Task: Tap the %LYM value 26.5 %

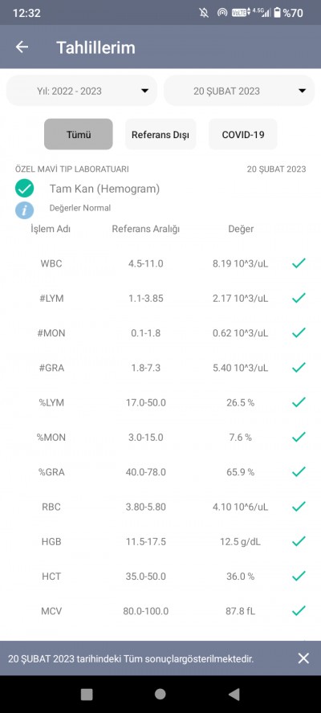Action: (241, 402)
